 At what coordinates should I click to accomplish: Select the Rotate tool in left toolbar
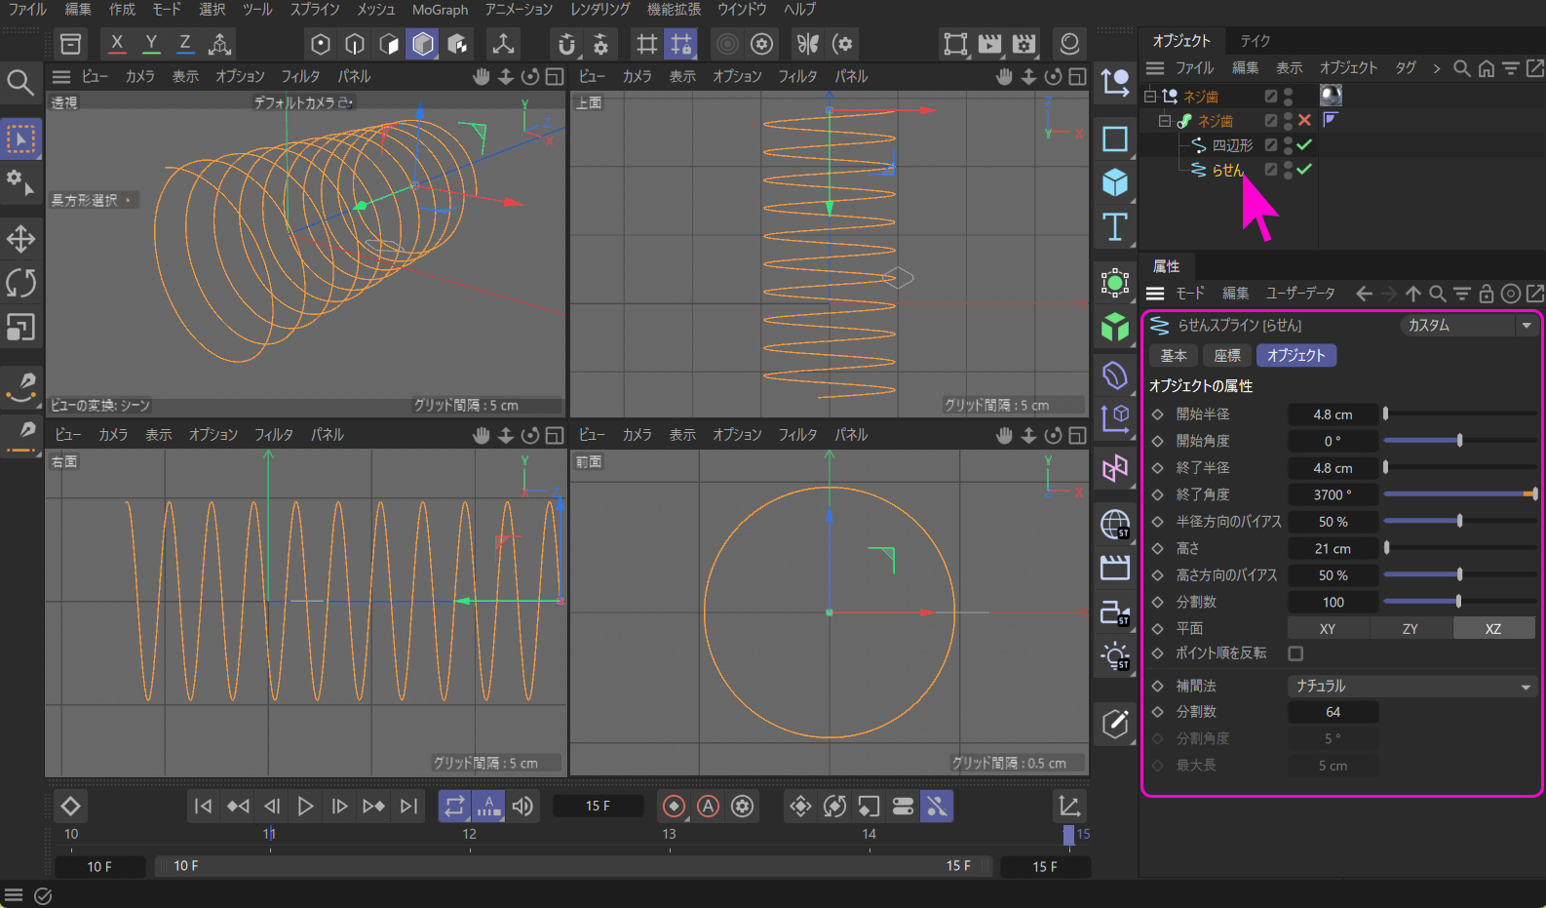click(20, 284)
